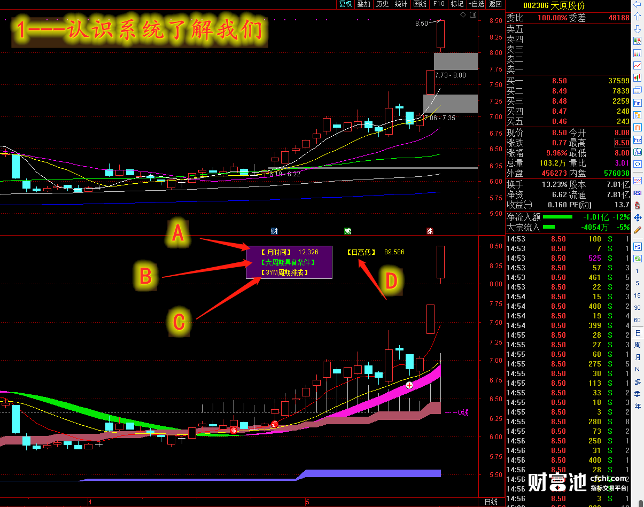The height and width of the screenshot is (507, 644).
Task: Open the 多 multi-period option
Action: click(x=637, y=381)
